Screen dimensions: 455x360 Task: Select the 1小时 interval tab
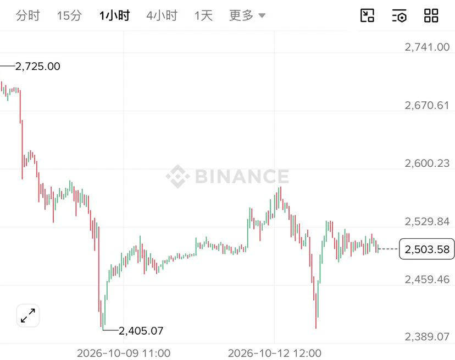[114, 15]
